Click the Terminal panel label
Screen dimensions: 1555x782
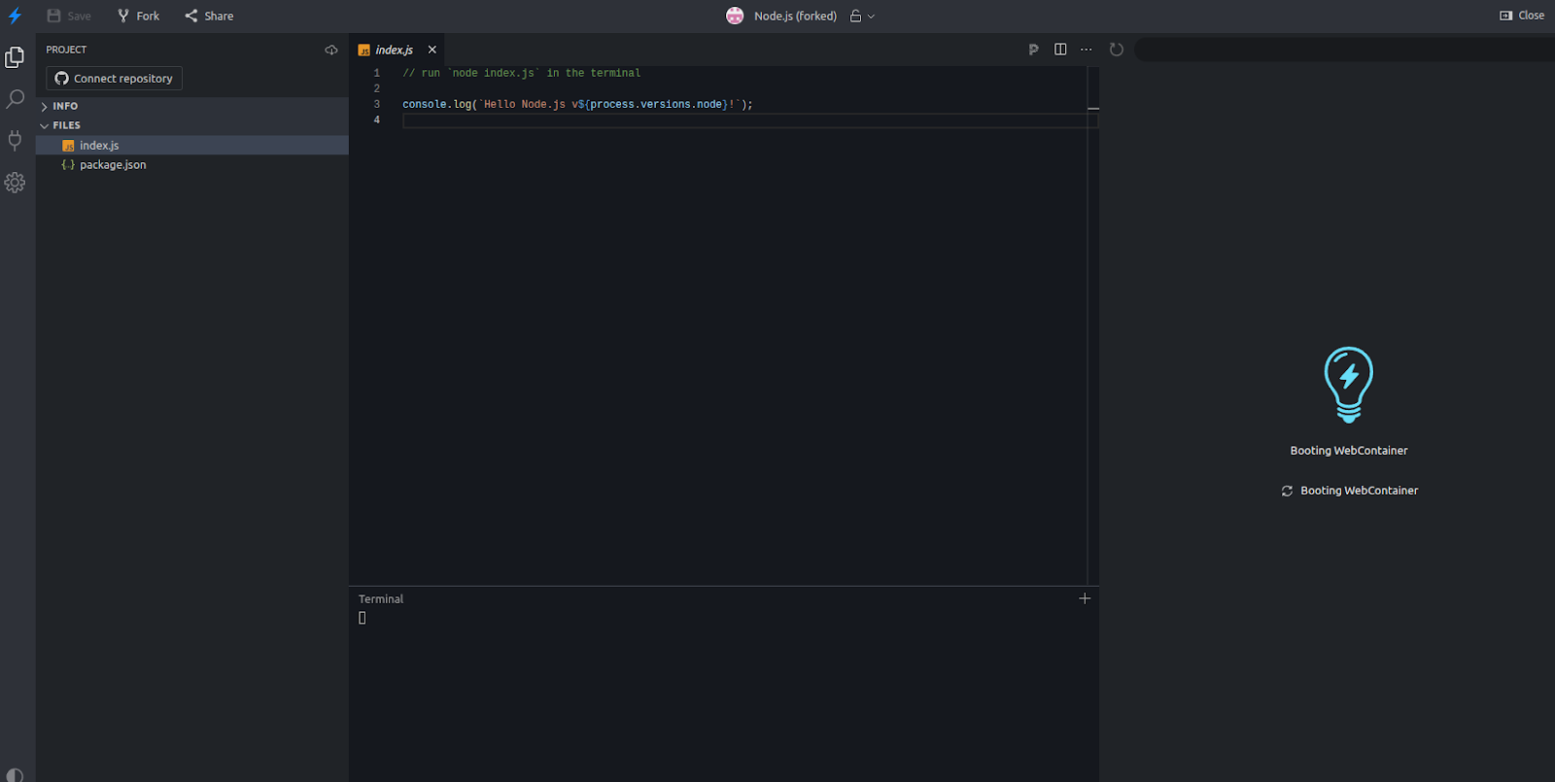click(381, 599)
